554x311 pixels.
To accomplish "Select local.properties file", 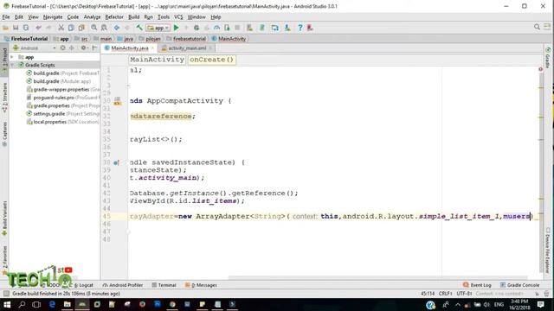I will click(63, 122).
